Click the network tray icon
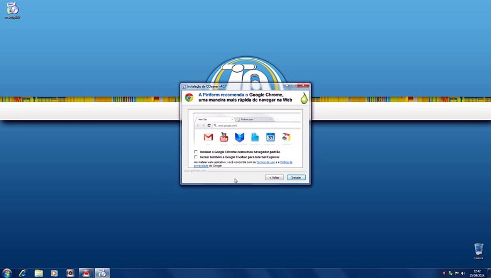 (x=450, y=273)
